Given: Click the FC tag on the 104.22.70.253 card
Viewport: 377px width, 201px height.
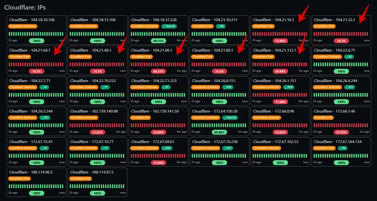Looking at the screenshot, I should pos(105,87).
